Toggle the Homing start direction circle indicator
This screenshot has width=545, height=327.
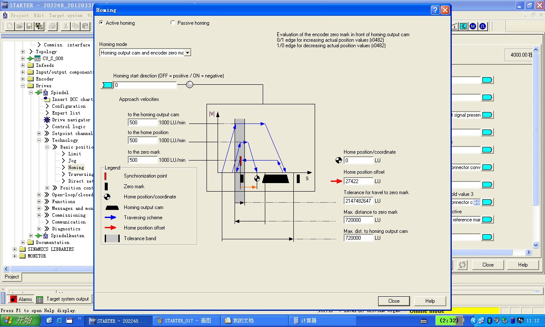click(189, 85)
